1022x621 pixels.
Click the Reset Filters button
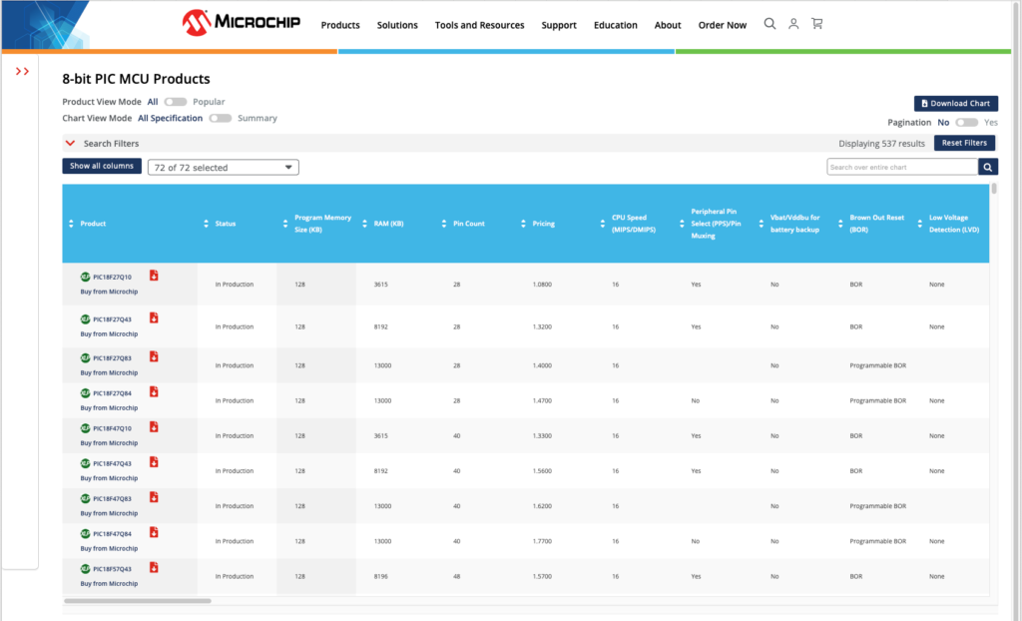[x=964, y=143]
